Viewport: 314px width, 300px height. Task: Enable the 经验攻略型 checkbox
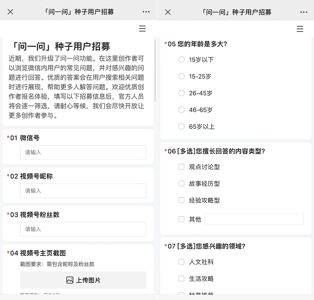(x=181, y=200)
